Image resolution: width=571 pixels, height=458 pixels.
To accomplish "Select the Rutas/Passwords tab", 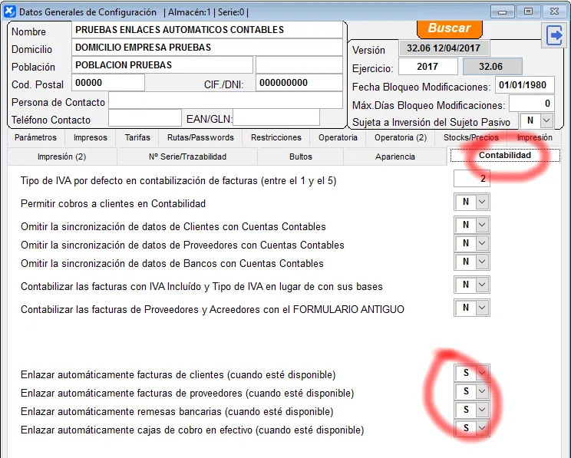I will point(200,137).
